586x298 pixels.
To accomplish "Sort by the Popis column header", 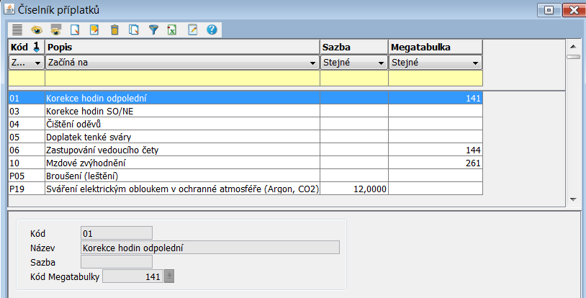I will (x=181, y=47).
